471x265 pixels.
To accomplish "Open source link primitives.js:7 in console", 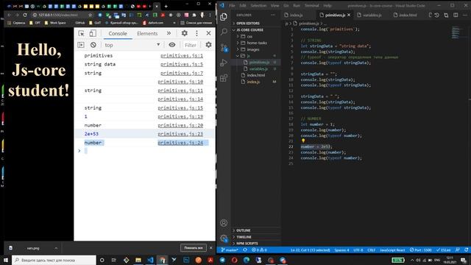I will [182, 73].
